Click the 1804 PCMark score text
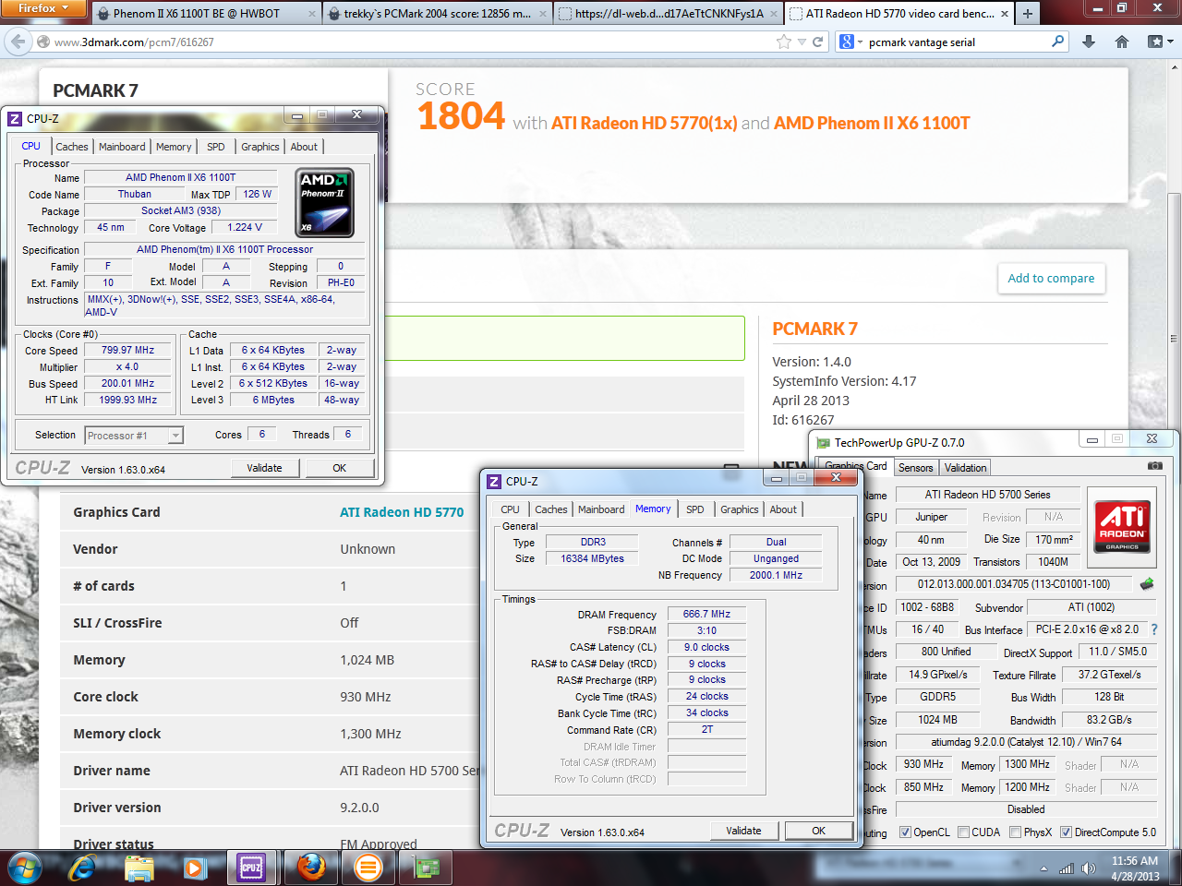 (x=461, y=116)
